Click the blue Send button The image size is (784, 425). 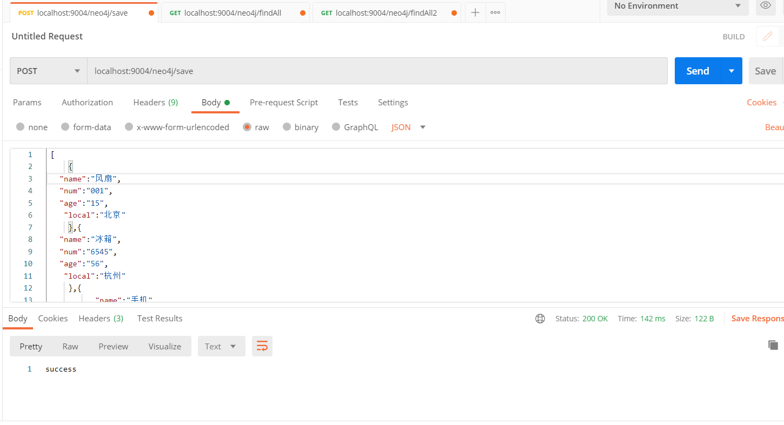coord(697,71)
